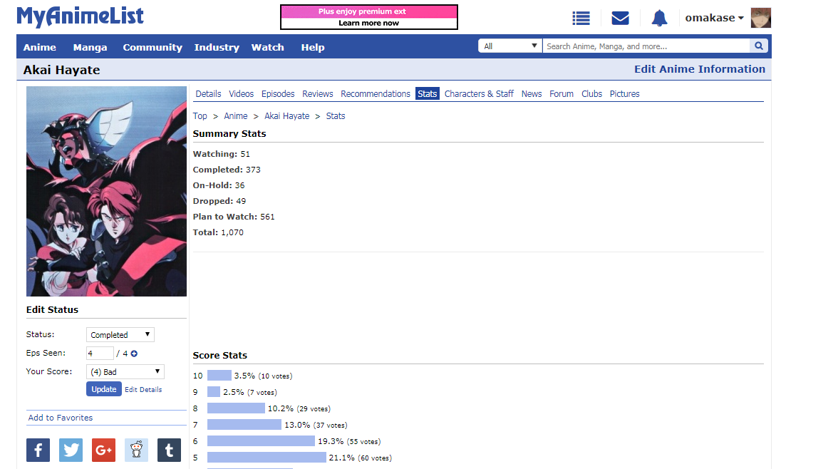This screenshot has width=838, height=469.
Task: Share on Twitter icon
Action: click(x=71, y=450)
